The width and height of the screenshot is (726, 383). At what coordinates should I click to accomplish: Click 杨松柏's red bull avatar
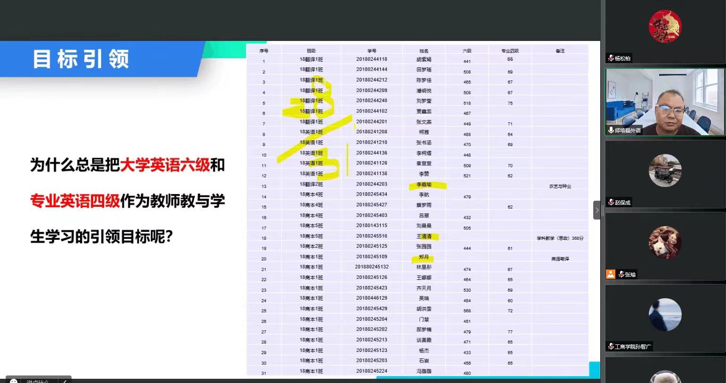tap(665, 26)
